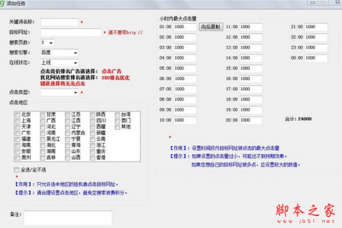Screen dimensions: 342x228
Task: Check the 陕西 region checkbox
Action: click(92, 114)
